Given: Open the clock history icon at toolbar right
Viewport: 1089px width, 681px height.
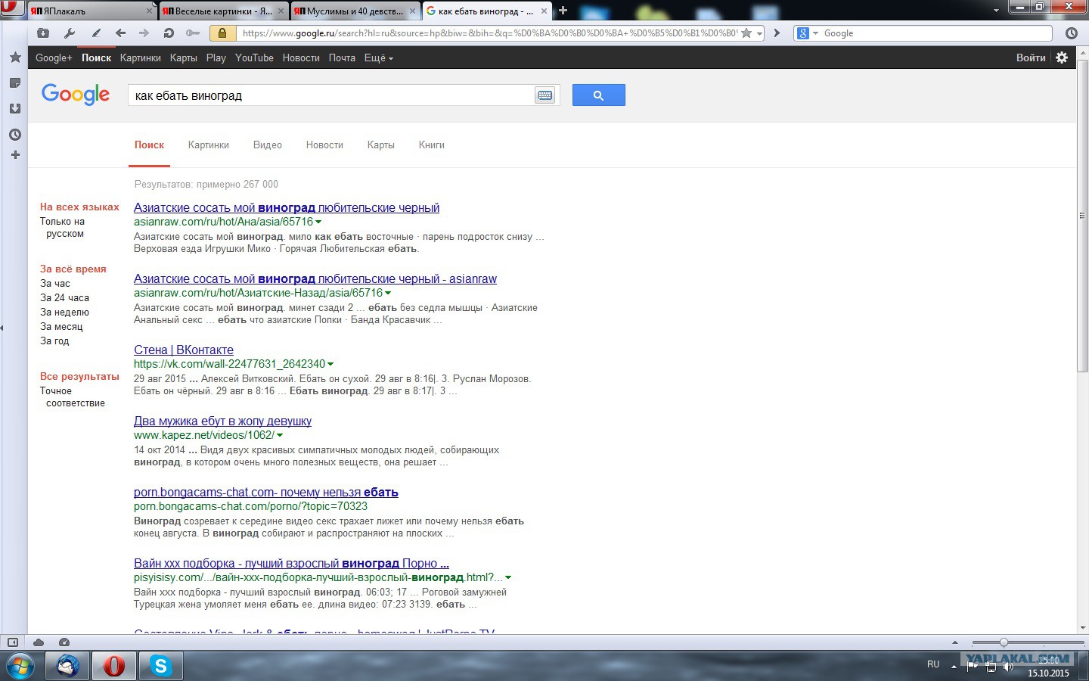Looking at the screenshot, I should [1072, 33].
